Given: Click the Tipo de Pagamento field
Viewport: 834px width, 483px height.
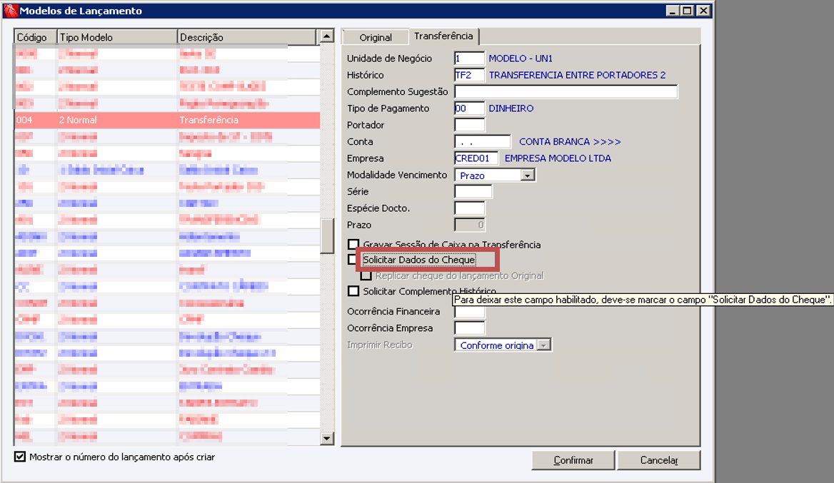Looking at the screenshot, I should coord(469,108).
